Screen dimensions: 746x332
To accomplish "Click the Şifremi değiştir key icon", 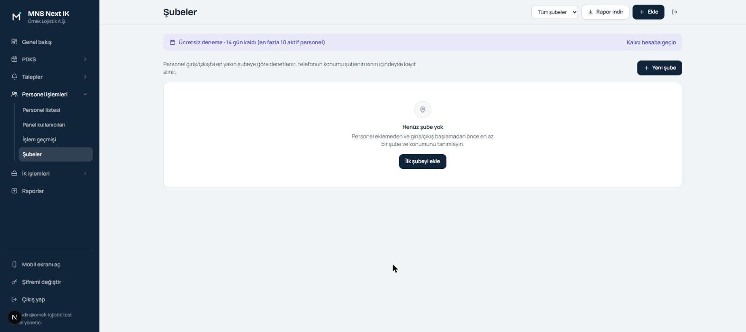I will pyautogui.click(x=14, y=282).
